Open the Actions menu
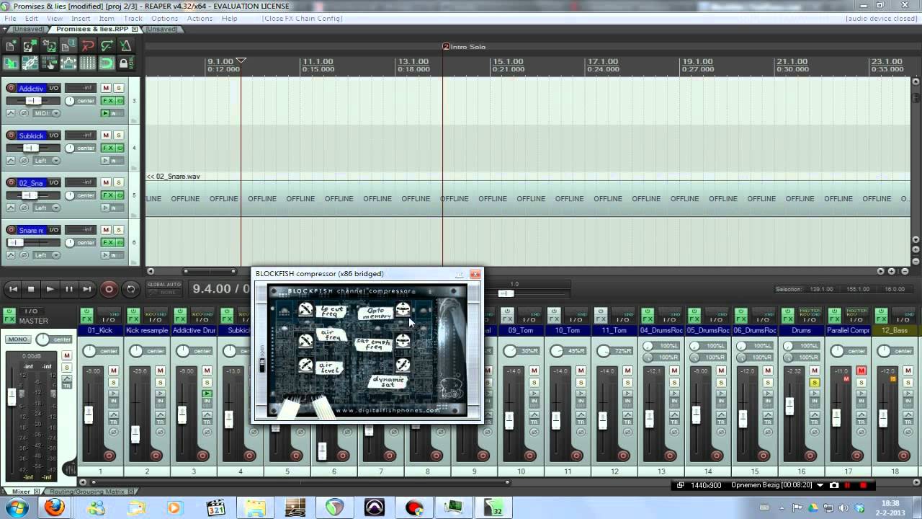 [x=200, y=18]
